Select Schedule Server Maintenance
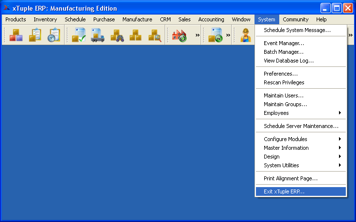Viewport: 356px width, 222px height. click(x=301, y=126)
